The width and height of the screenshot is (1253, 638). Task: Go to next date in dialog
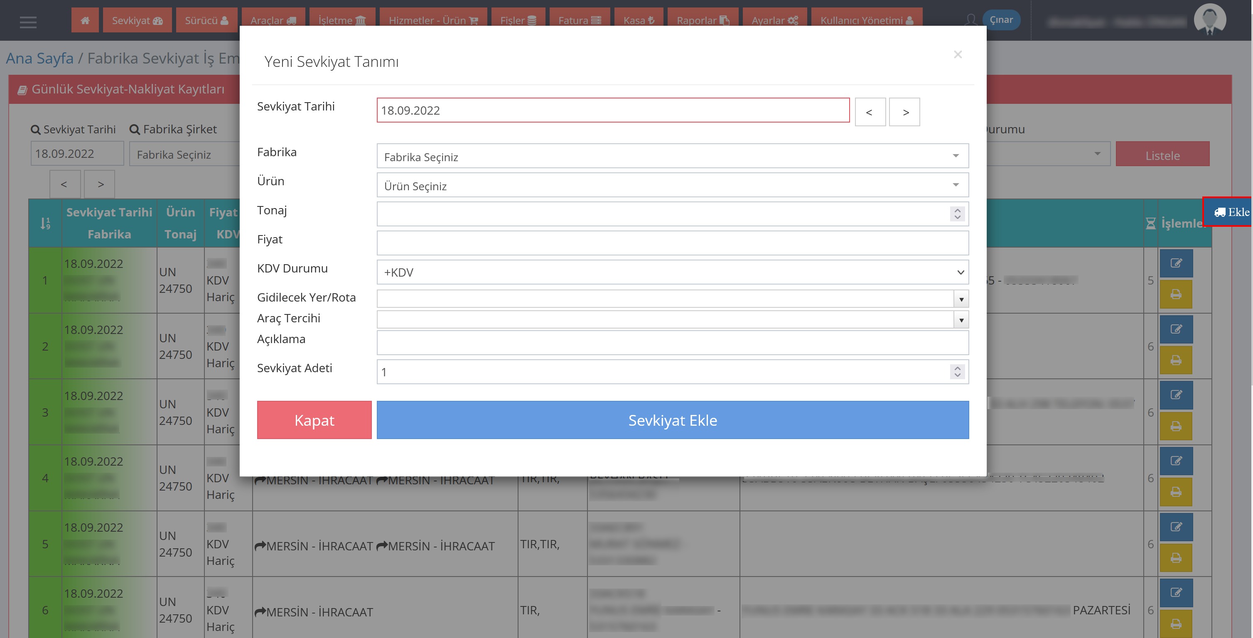click(x=905, y=112)
